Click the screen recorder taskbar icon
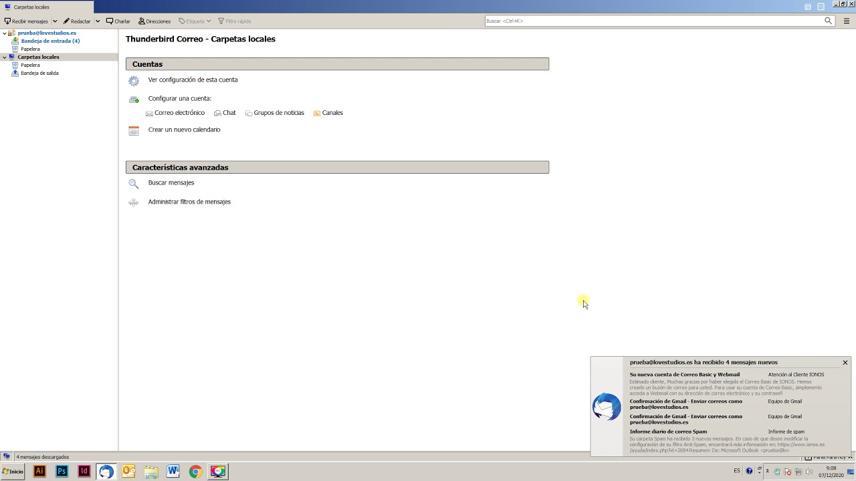Screen dimensions: 856x481 coord(217,472)
